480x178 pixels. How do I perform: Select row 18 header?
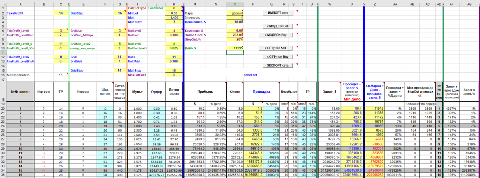3,91
